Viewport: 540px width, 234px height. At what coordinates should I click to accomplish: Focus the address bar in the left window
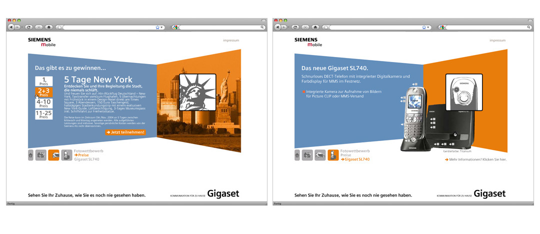[x=110, y=27]
